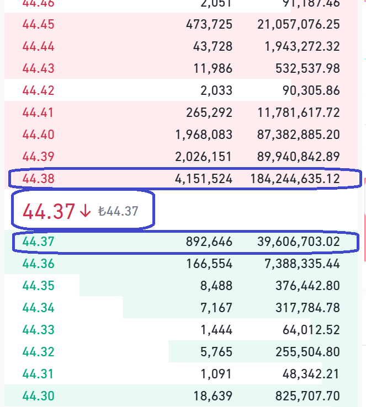
Task: Click the 89,940,842.89 total value
Action: (299, 157)
